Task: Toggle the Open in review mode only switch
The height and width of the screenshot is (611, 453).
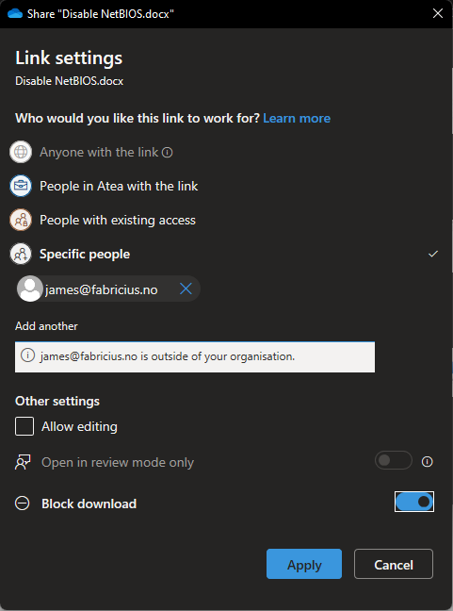Action: [x=394, y=460]
